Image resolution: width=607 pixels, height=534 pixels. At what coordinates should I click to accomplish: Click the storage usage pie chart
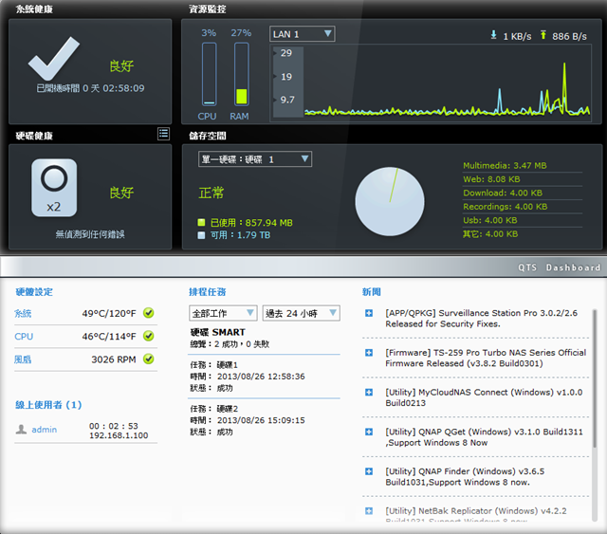click(390, 201)
